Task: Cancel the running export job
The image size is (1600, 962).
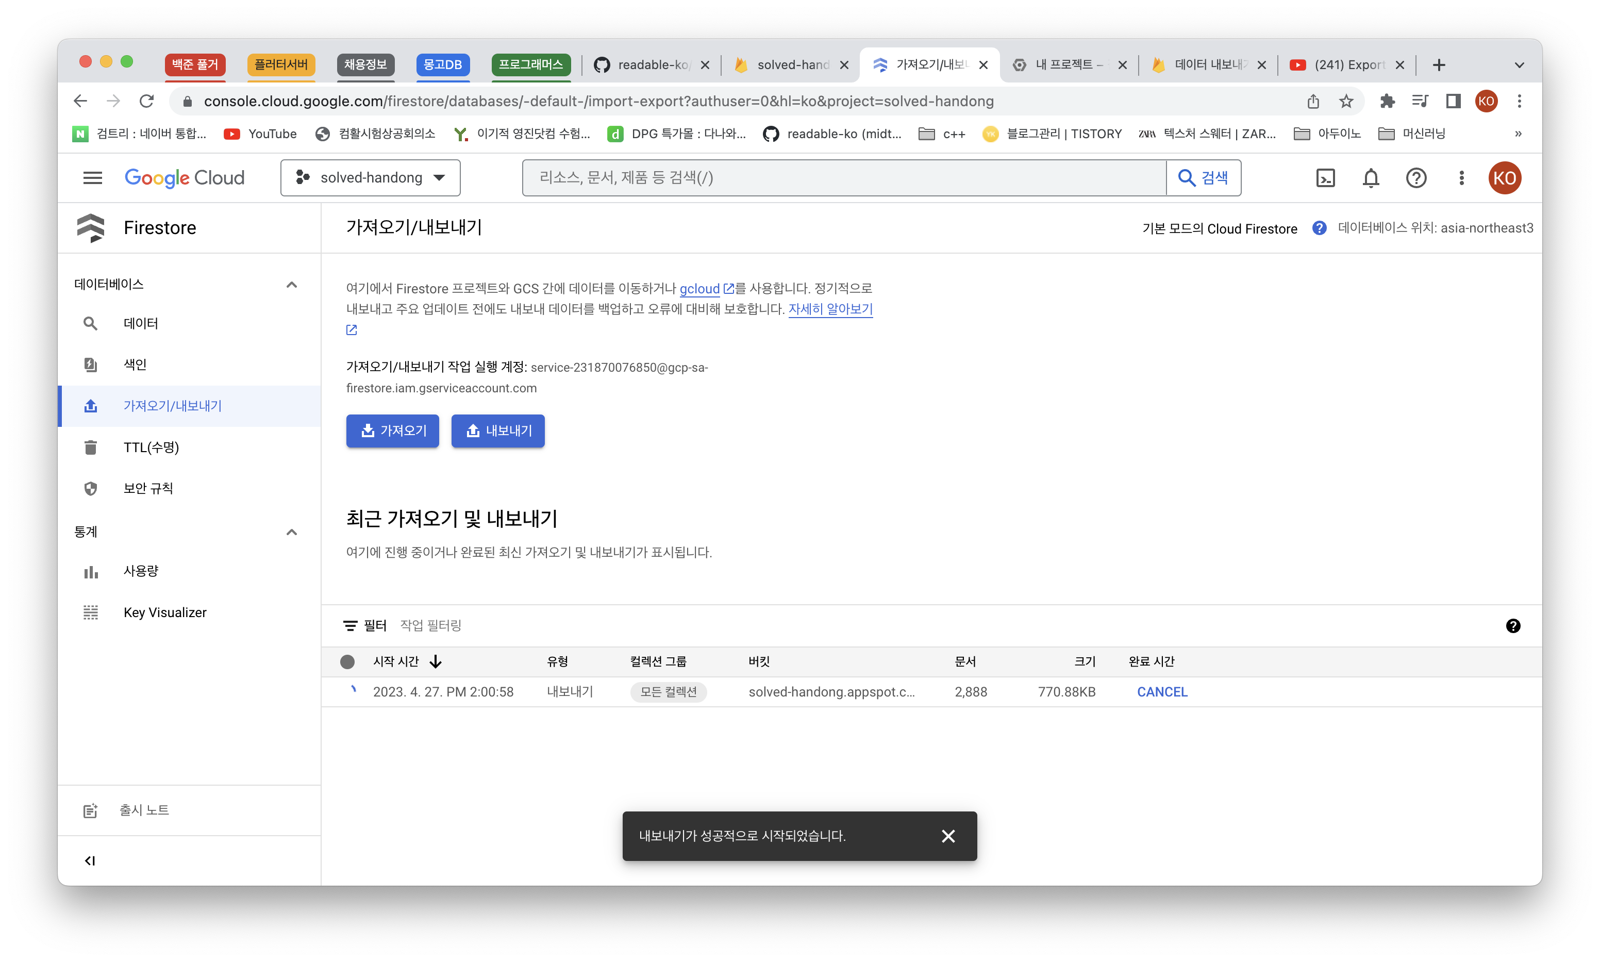Action: pos(1162,692)
